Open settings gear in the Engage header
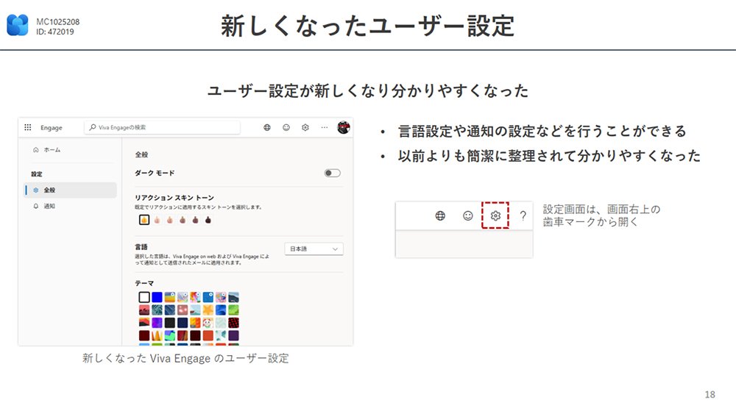Screen dimensions: 736x414 [305, 127]
